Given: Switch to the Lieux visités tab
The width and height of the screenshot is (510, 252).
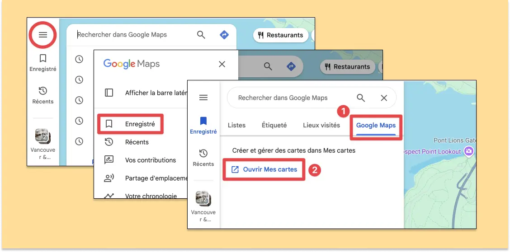Looking at the screenshot, I should point(321,126).
